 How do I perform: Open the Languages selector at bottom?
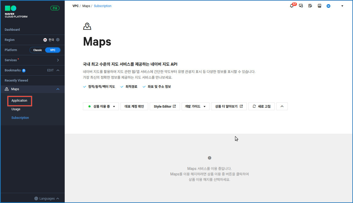(x=47, y=199)
